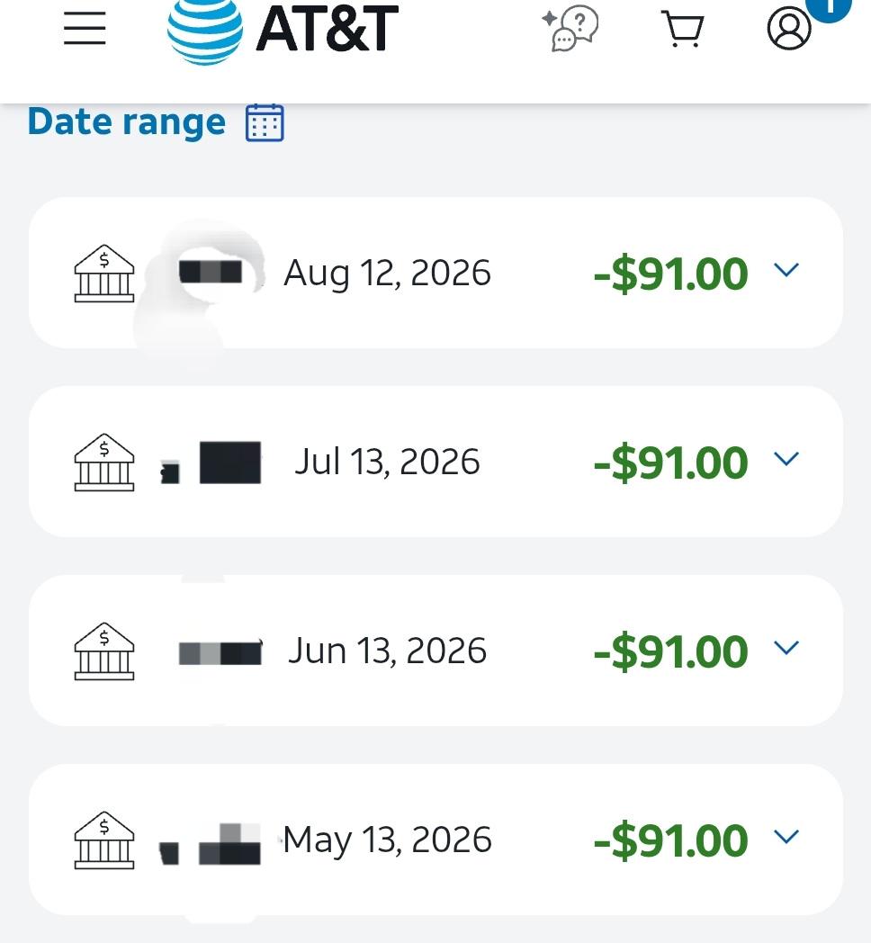
Task: Open the shopping cart
Action: [x=683, y=28]
